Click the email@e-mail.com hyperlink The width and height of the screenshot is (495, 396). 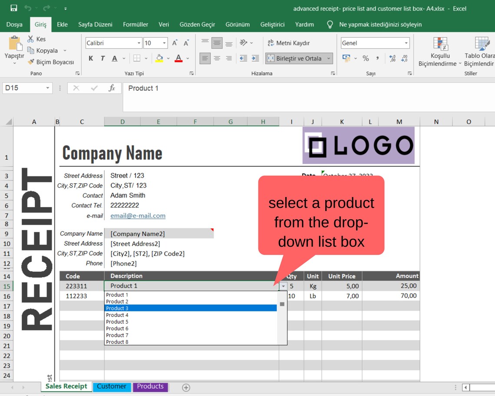138,215
